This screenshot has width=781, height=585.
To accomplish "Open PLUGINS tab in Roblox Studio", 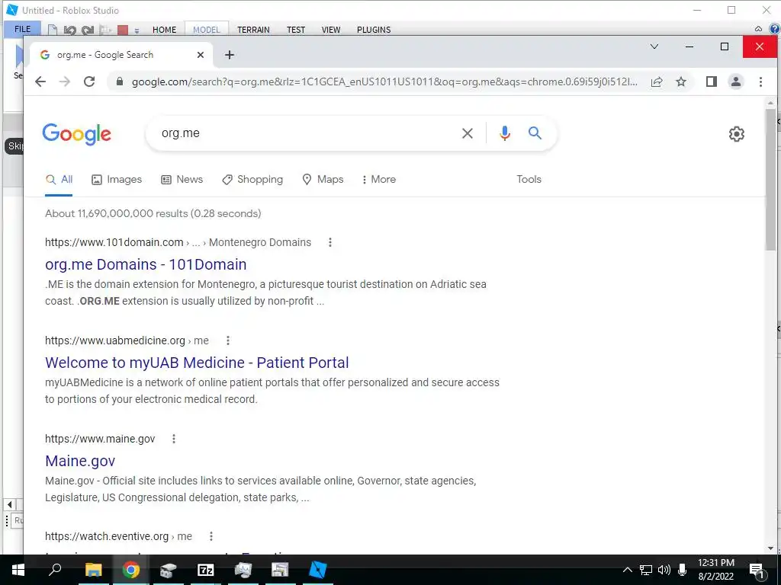I will point(374,30).
